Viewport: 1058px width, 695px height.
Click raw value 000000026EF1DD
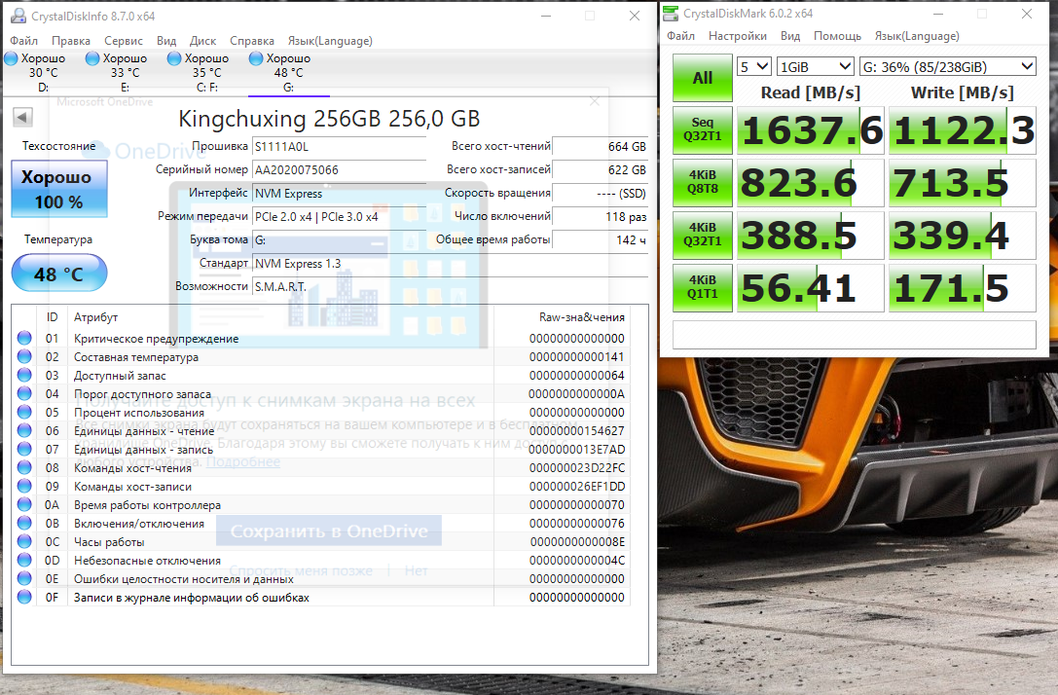[x=577, y=486]
